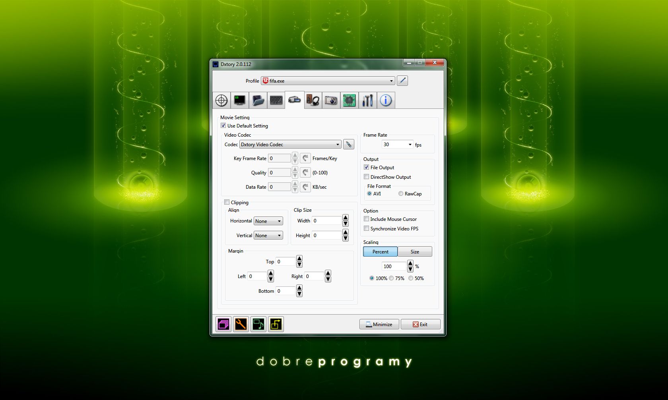Image resolution: width=668 pixels, height=400 pixels.
Task: Reset the Quality value with arrow icon
Action: point(305,172)
